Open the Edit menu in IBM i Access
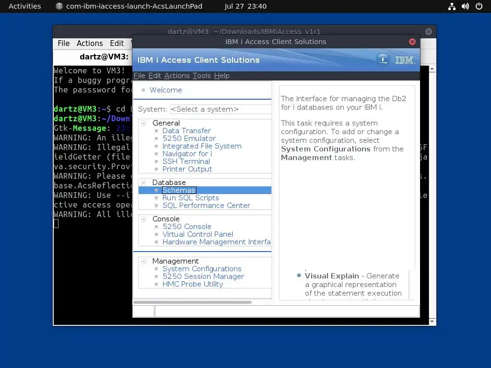 click(155, 76)
